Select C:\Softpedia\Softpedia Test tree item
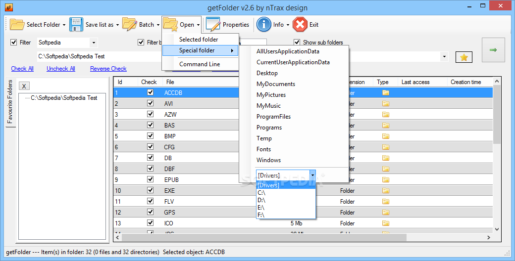Image resolution: width=515 pixels, height=261 pixels. [64, 98]
